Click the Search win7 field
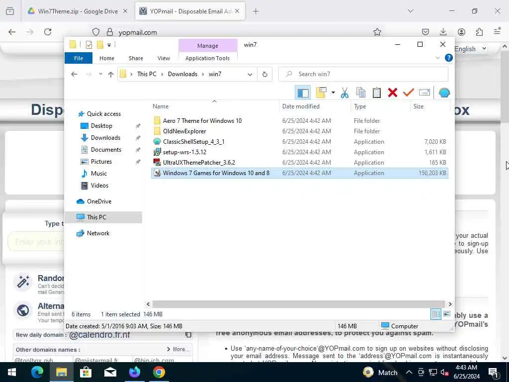This screenshot has height=382, width=509. (363, 74)
